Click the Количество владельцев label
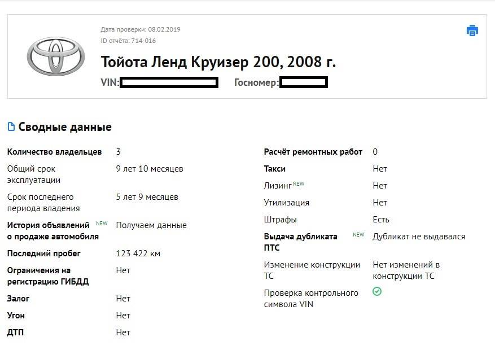Image resolution: width=495 pixels, height=350 pixels. (x=54, y=152)
